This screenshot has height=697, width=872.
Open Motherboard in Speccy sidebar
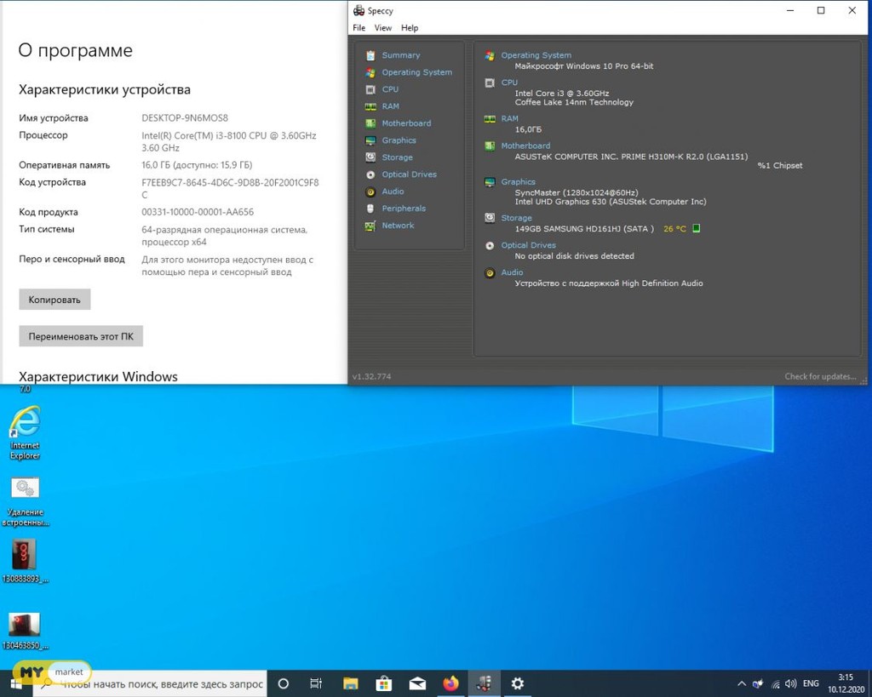pos(406,123)
